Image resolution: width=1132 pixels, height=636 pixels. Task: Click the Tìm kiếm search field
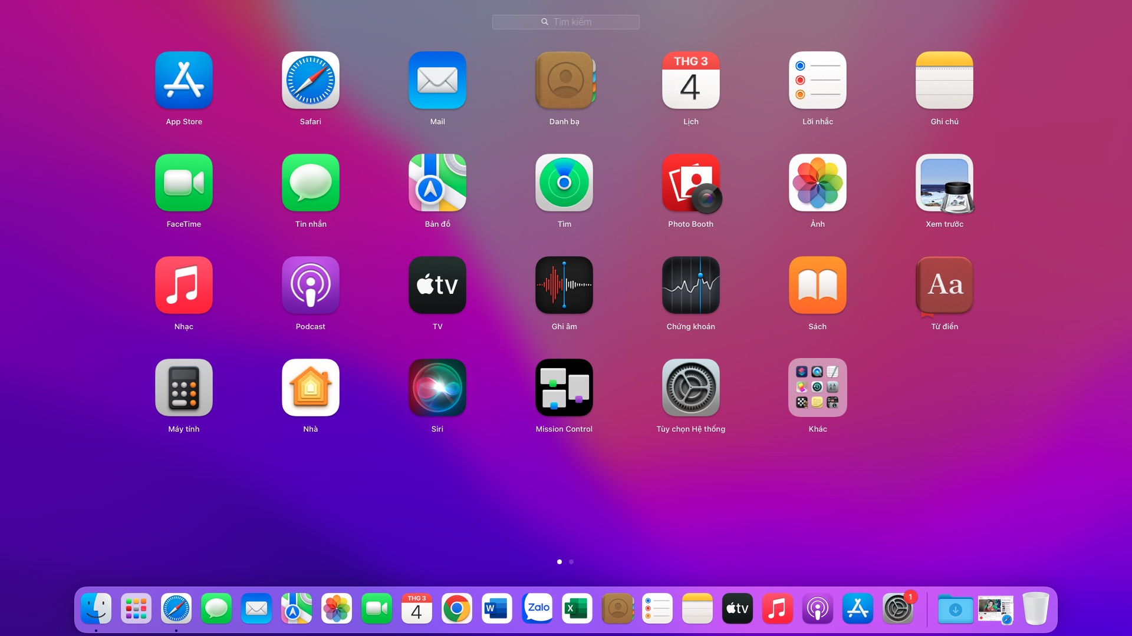566,22
